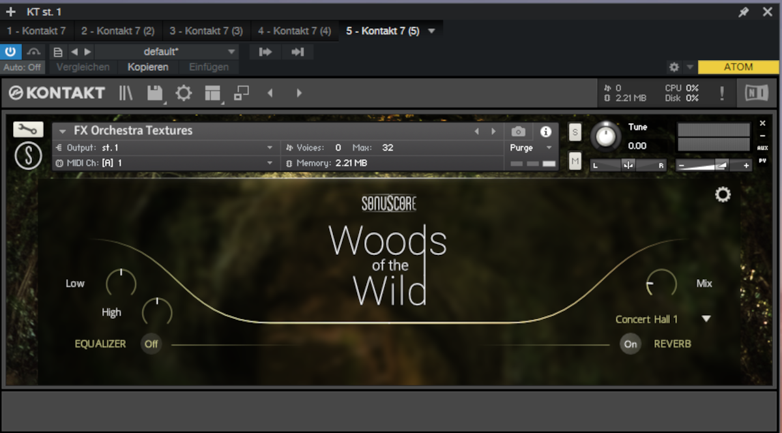
Task: Show the instrument info view icon
Action: pyautogui.click(x=546, y=131)
